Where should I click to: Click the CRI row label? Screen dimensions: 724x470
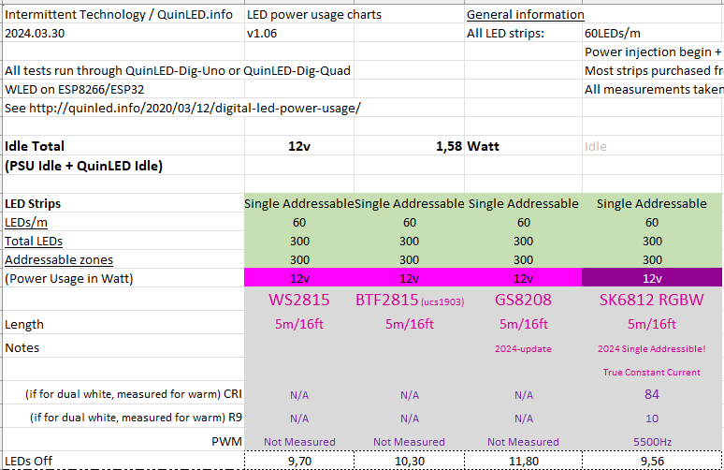(x=134, y=394)
